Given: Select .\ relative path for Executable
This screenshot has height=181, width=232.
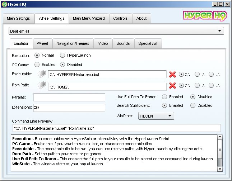Looking at the screenshot, I should click(197, 74).
